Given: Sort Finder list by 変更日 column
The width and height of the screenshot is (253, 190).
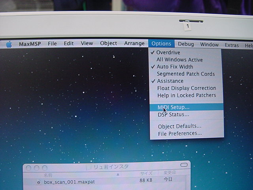Looking at the screenshot, I should [x=170, y=173].
